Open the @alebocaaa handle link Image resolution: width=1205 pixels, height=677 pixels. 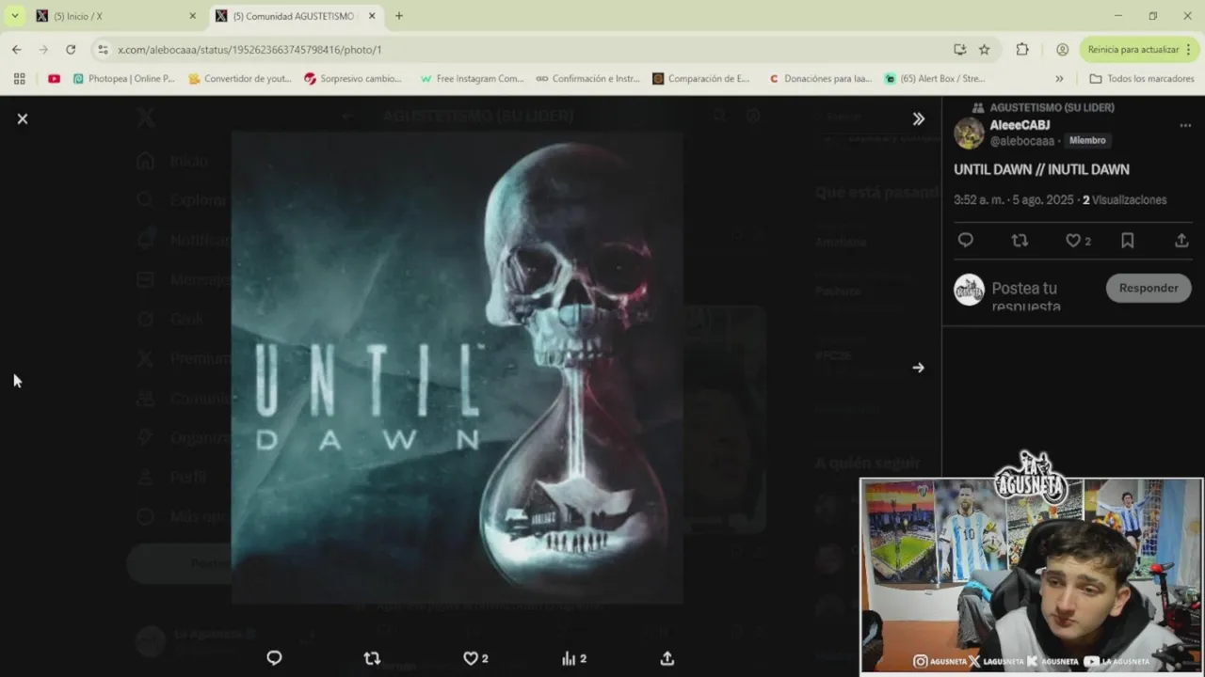[1021, 141]
